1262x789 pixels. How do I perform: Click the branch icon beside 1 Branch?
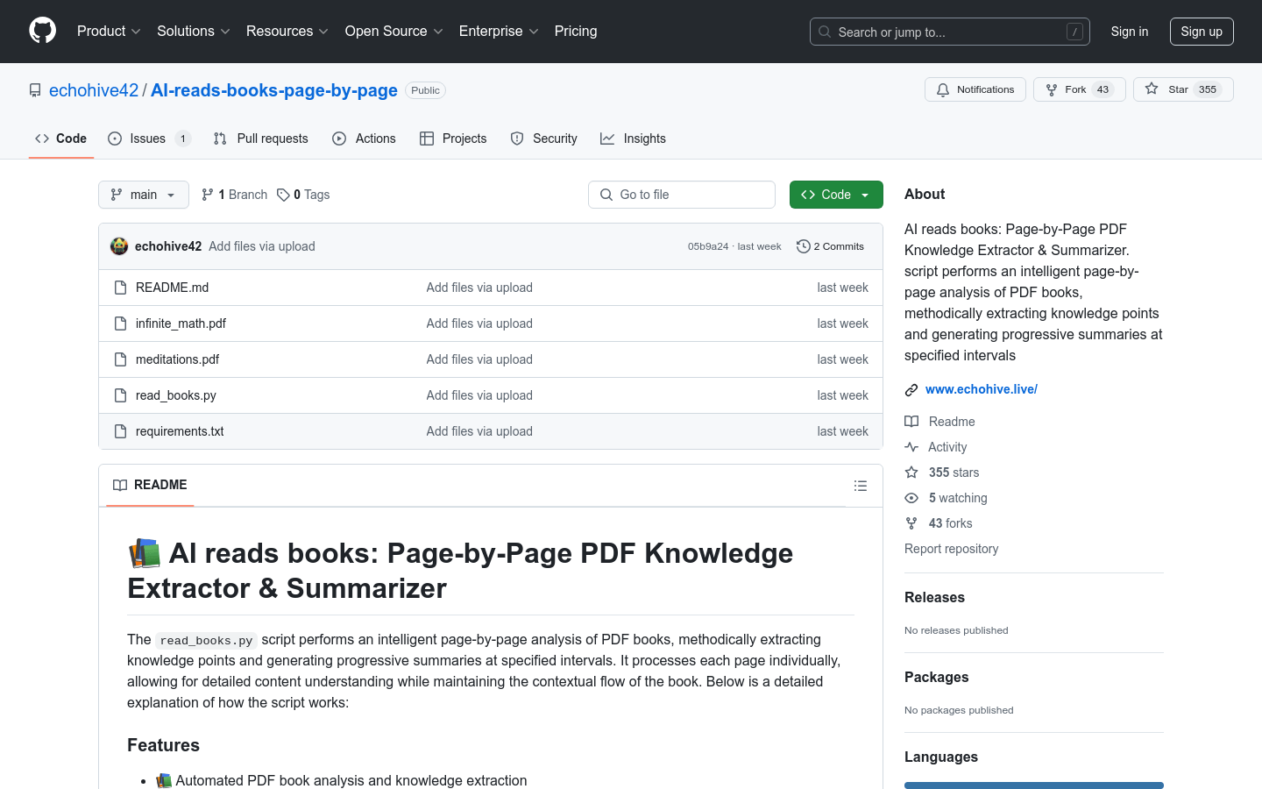click(208, 195)
